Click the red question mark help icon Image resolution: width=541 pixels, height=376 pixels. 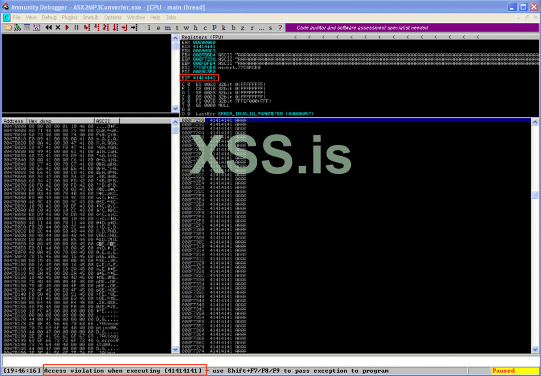pos(280,27)
